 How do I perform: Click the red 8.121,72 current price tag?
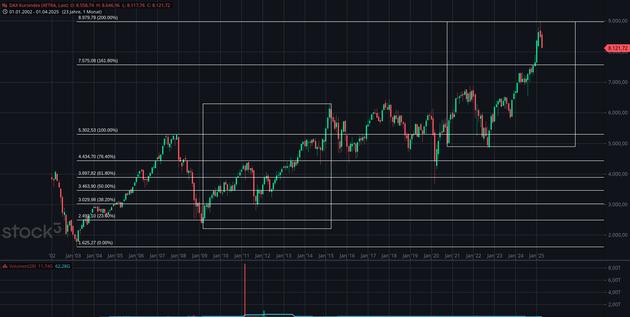tap(617, 48)
